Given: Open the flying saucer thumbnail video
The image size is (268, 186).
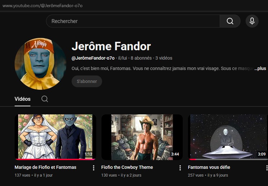Looking at the screenshot, I should tap(228, 137).
